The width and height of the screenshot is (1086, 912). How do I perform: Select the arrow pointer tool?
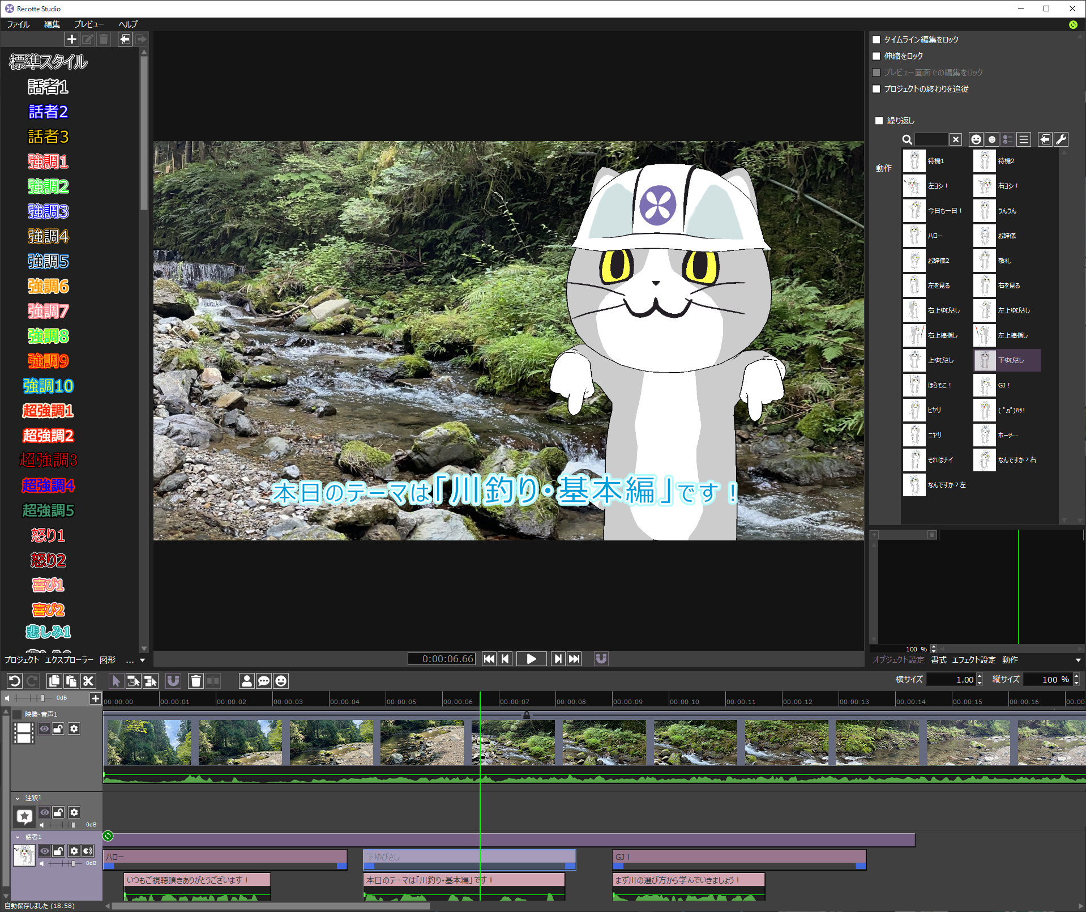[x=116, y=681]
